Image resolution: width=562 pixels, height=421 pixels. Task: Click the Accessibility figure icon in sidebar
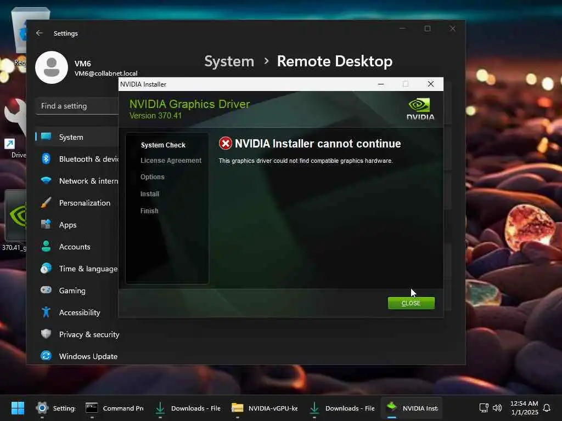click(x=46, y=312)
